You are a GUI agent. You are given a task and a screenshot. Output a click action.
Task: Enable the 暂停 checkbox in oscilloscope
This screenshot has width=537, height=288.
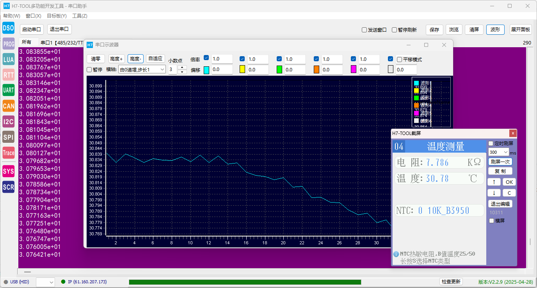point(89,69)
